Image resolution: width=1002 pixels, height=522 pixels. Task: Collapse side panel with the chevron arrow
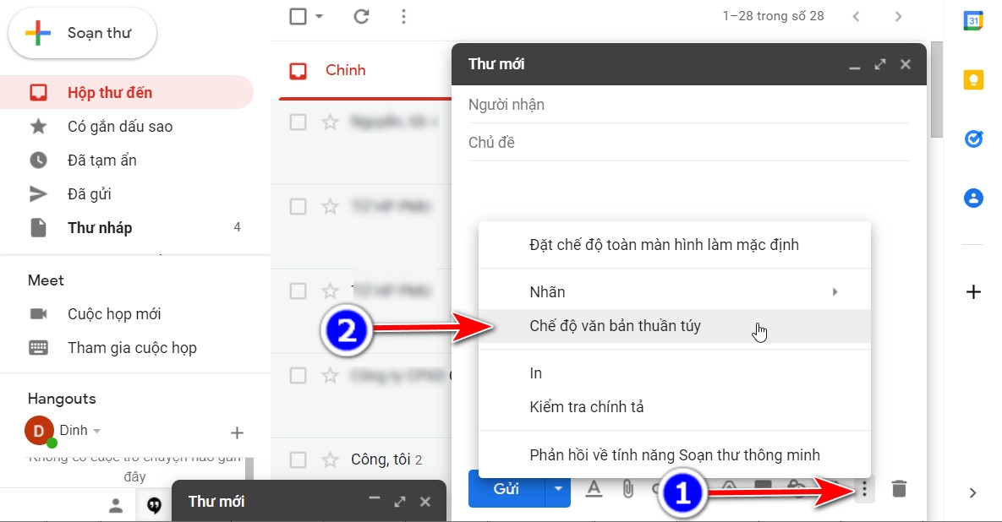click(972, 492)
